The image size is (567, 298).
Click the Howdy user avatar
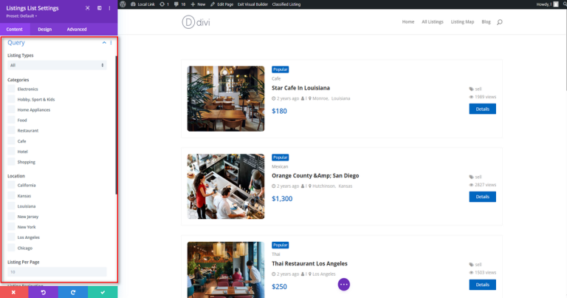click(556, 4)
